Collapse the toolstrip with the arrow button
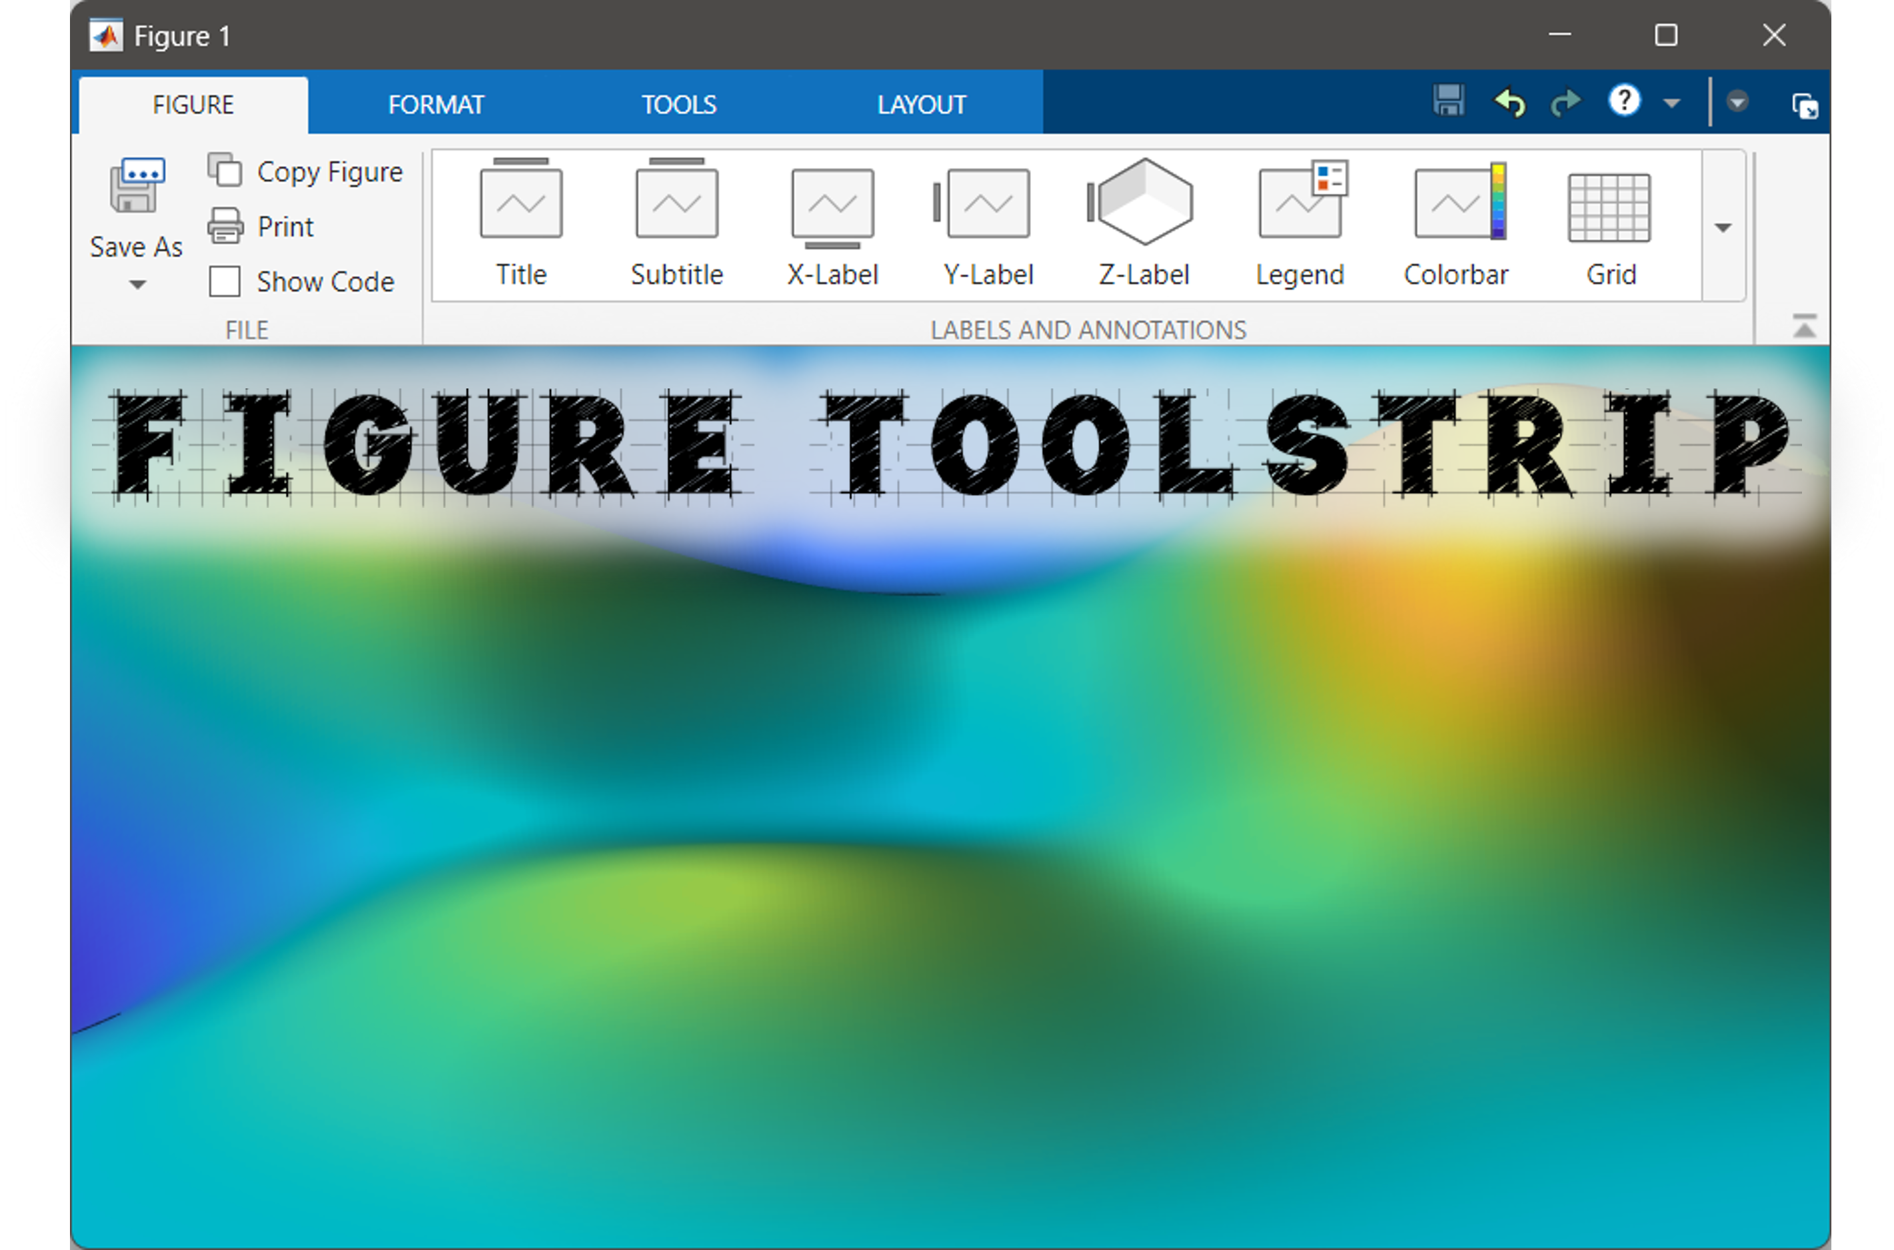The height and width of the screenshot is (1250, 1894). (1804, 327)
